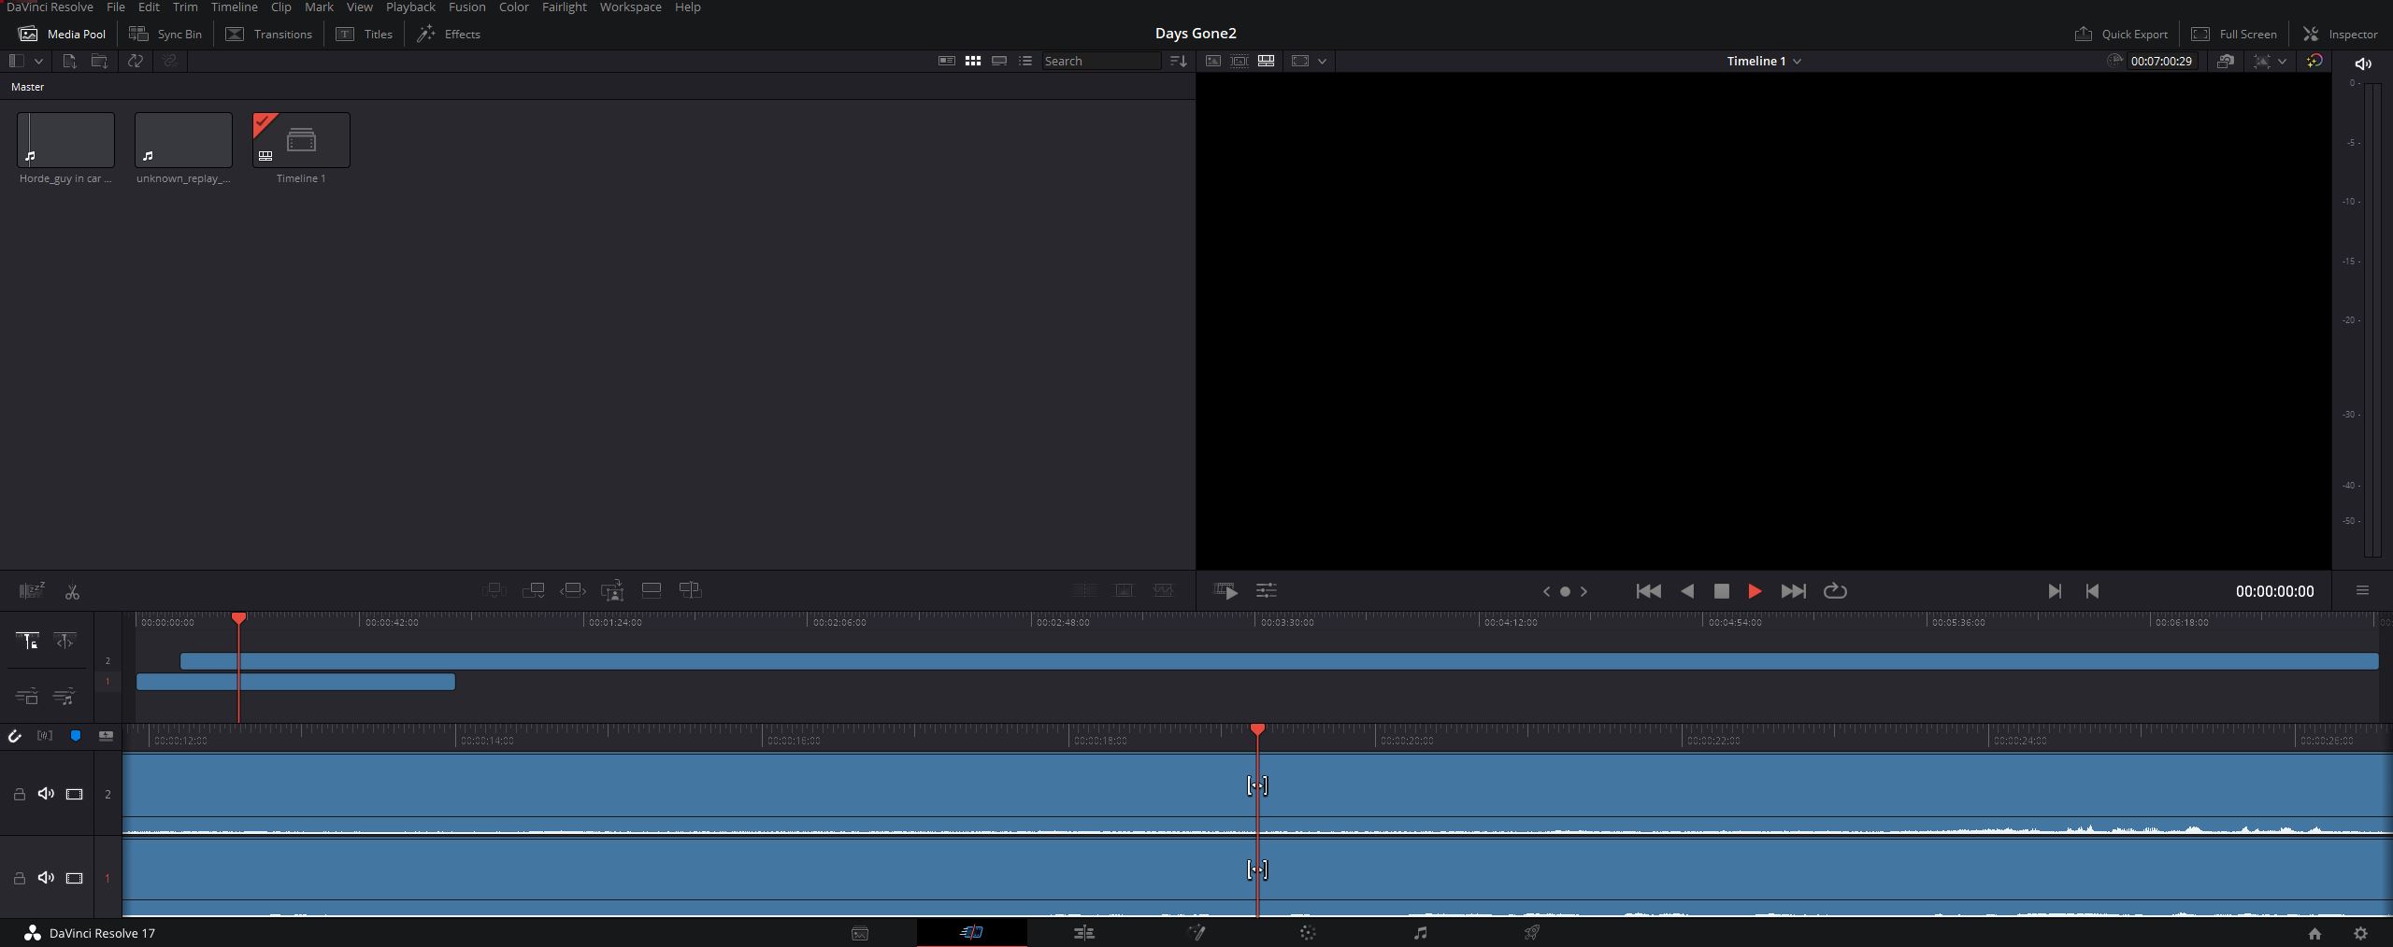Viewport: 2393px width, 947px height.
Task: Switch to the Deliver page rocket icon
Action: pos(1532,932)
